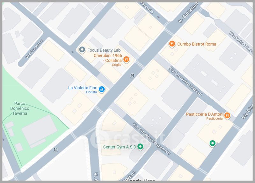Select the Focus Beauty Lab text label
Viewport: 255px width, 183px height.
pyautogui.click(x=104, y=50)
